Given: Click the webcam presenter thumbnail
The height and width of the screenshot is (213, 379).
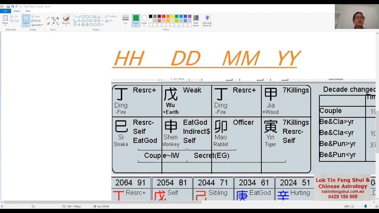Looking at the screenshot, I should click(357, 17).
